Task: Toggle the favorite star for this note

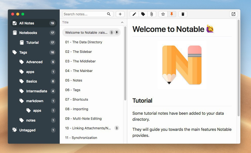Action: click(x=163, y=14)
